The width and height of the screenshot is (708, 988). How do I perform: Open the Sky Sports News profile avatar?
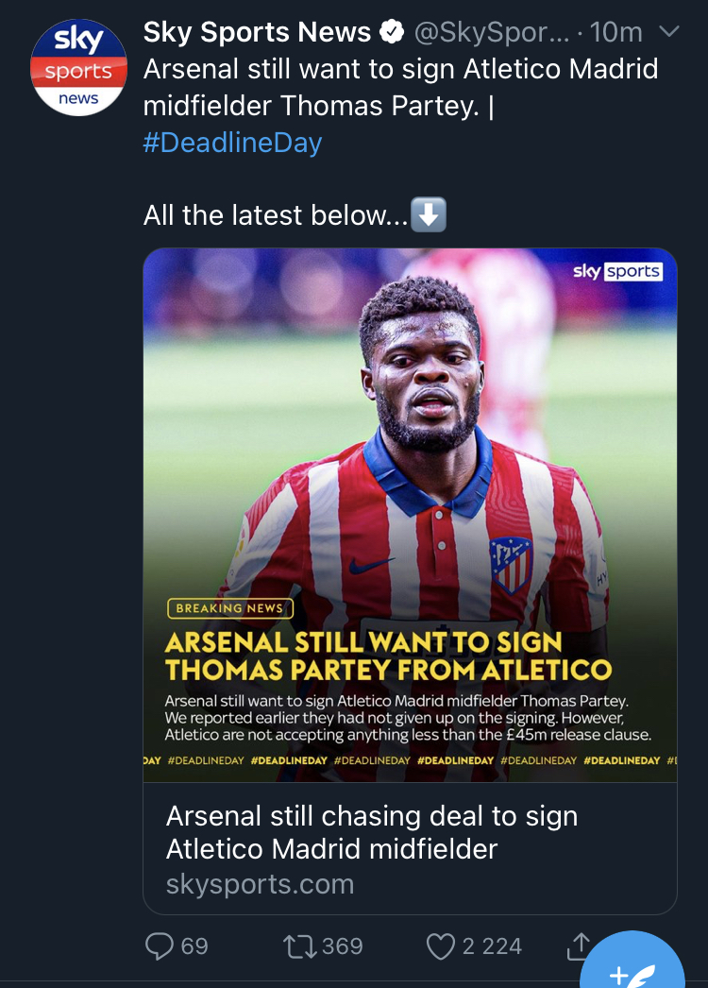point(78,68)
